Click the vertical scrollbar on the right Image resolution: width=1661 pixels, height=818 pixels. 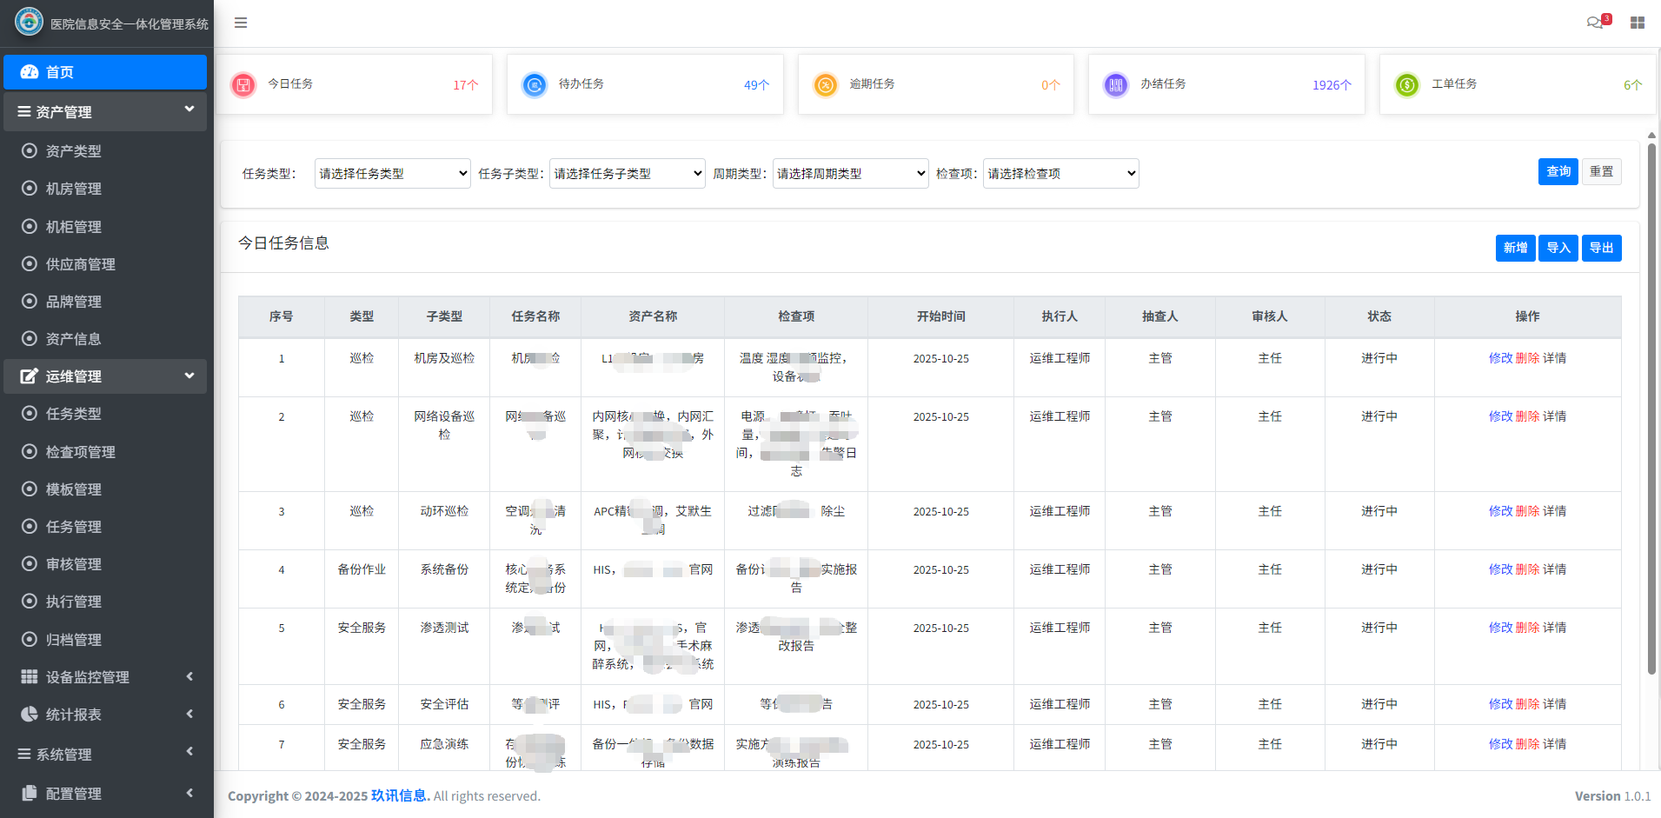(1651, 409)
